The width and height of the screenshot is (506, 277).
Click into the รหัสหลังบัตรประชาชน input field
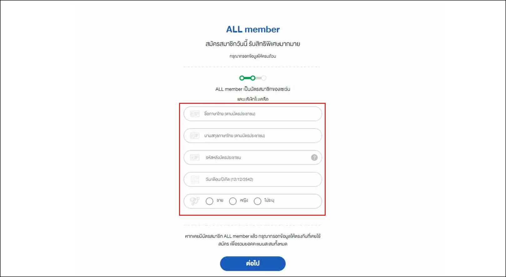[x=256, y=158]
